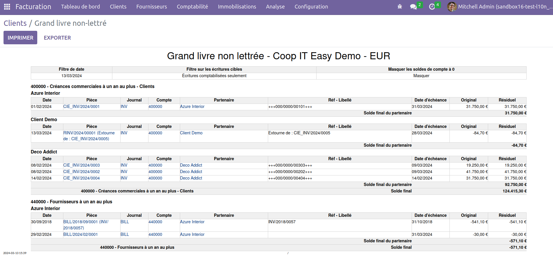Viewport: 553px width, 274px height.
Task: Click residual amount 41.750,00 €
Action: pyautogui.click(x=515, y=172)
